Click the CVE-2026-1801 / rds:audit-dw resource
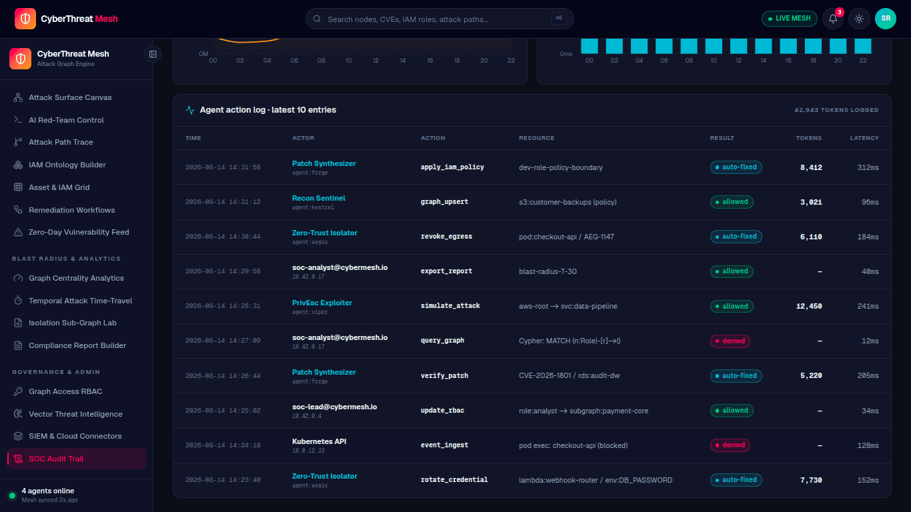The height and width of the screenshot is (512, 911). point(570,376)
